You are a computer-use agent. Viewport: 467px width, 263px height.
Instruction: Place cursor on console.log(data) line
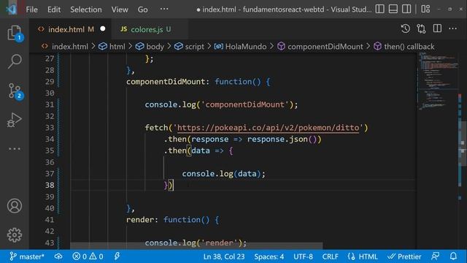(223, 174)
